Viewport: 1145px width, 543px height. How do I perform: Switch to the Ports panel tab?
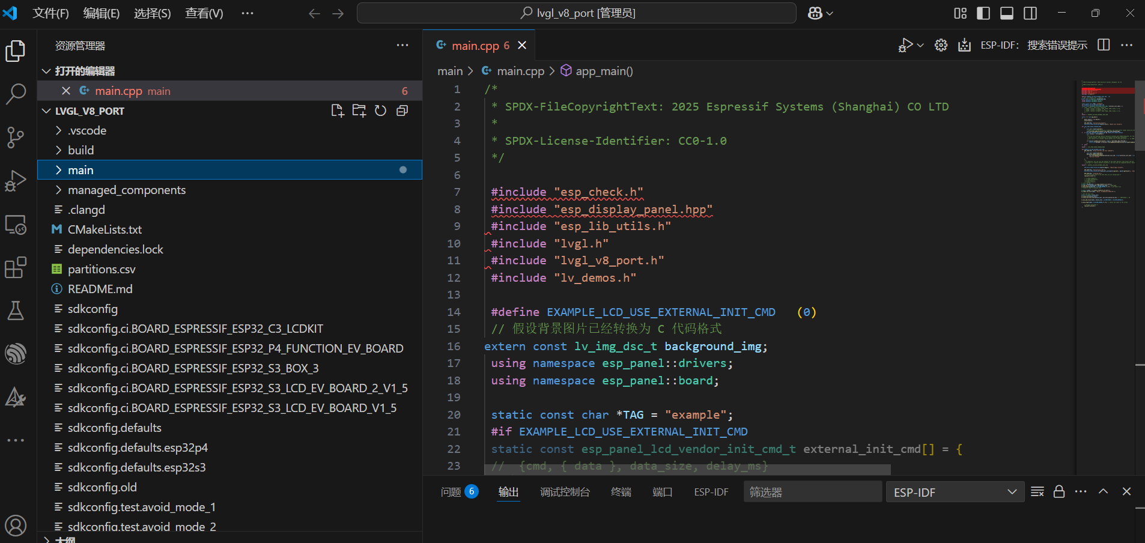point(663,492)
